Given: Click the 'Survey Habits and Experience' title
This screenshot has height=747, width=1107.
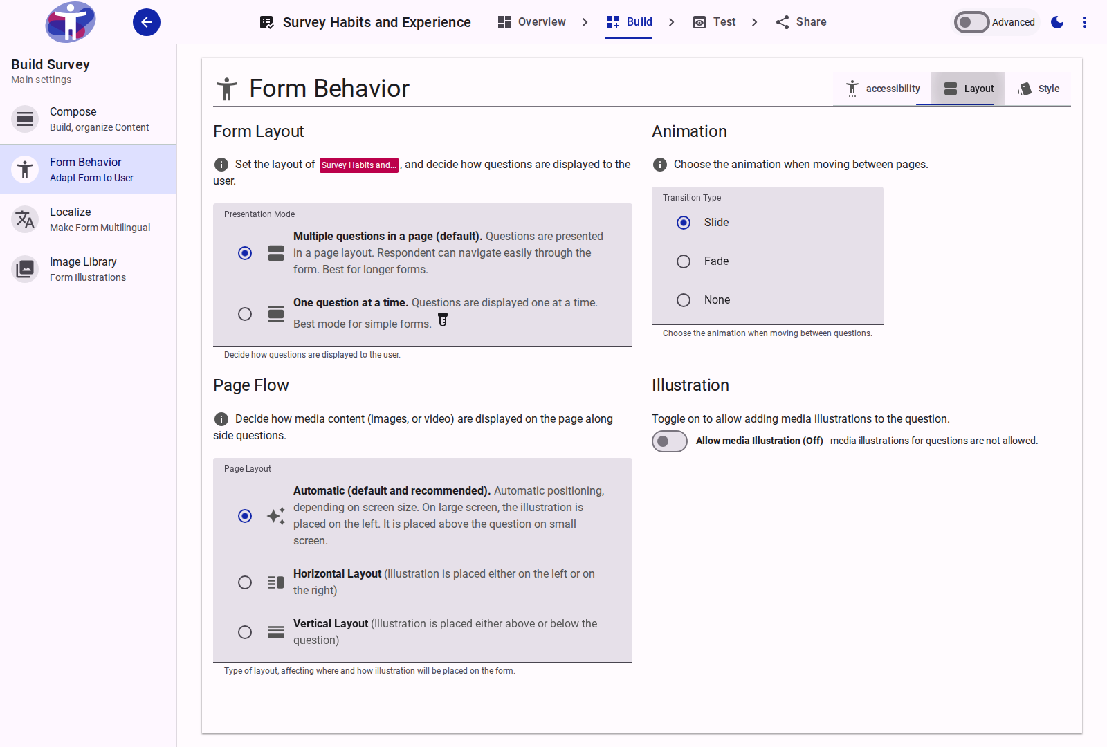Looking at the screenshot, I should [377, 22].
